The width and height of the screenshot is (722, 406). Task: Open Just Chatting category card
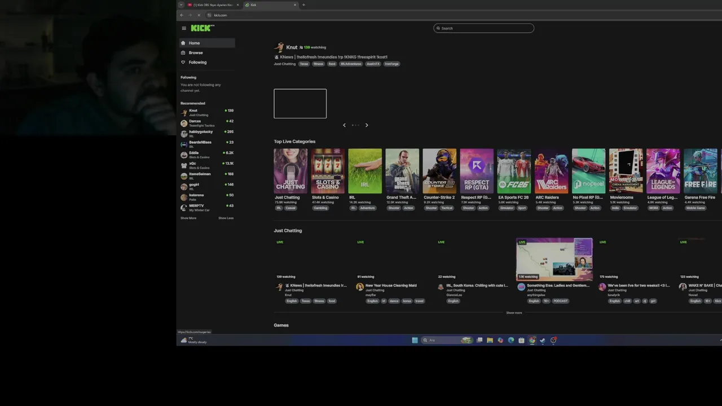coord(290,171)
